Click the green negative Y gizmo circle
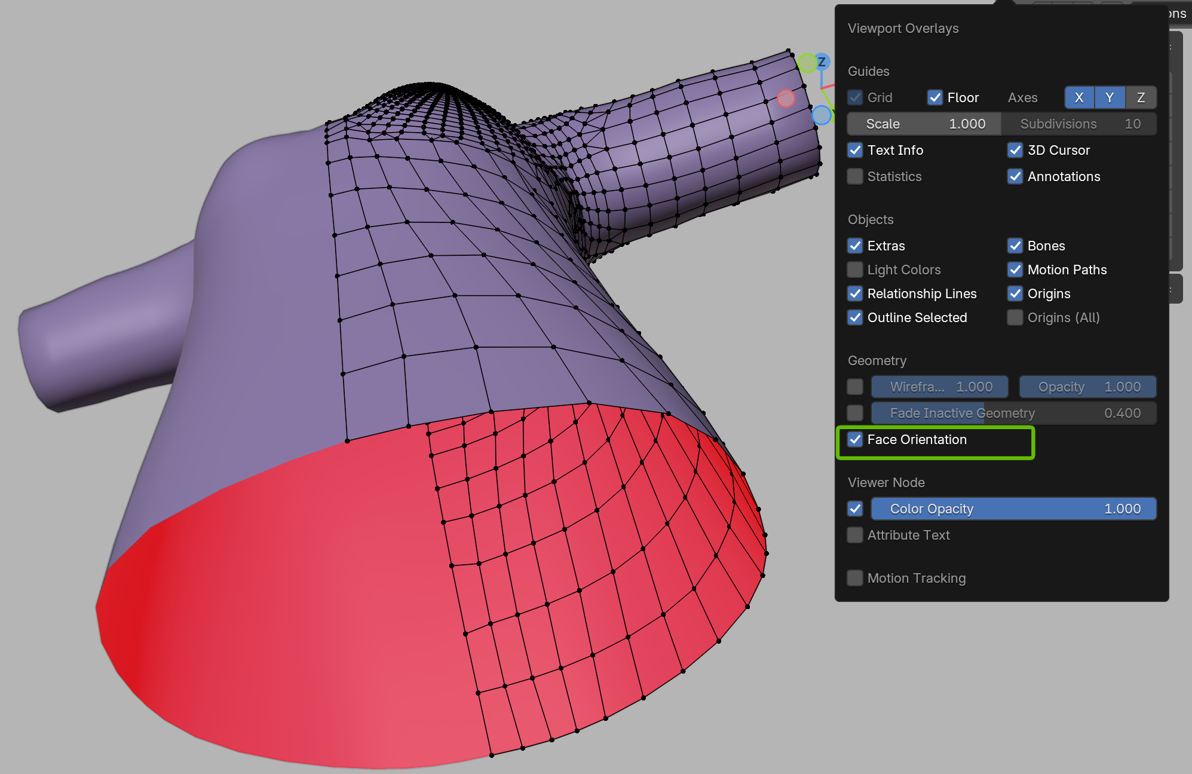 click(807, 63)
